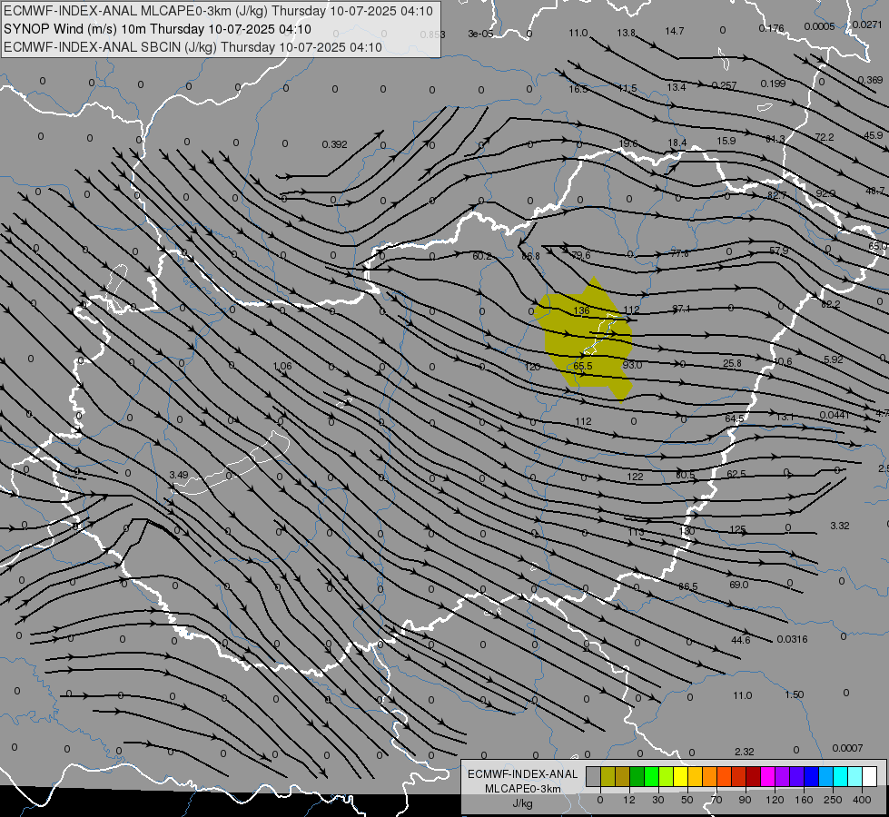Click the map value '93.0'
This screenshot has width=889, height=817.
[632, 365]
